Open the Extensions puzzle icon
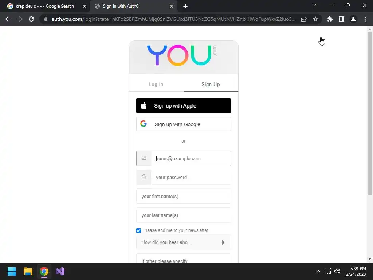 [330, 19]
